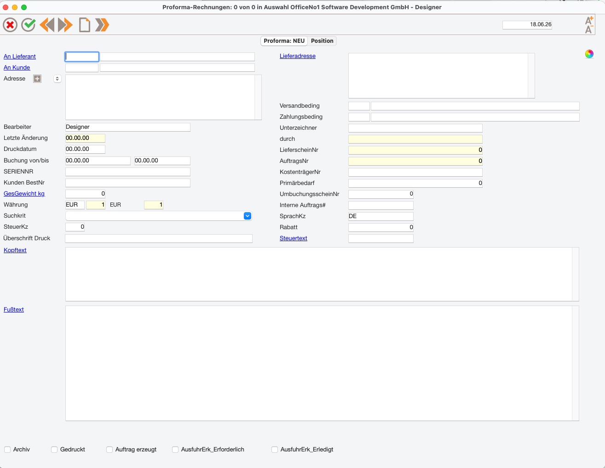Image resolution: width=605 pixels, height=468 pixels.
Task: Click into the Fußtext text area
Action: click(319, 363)
